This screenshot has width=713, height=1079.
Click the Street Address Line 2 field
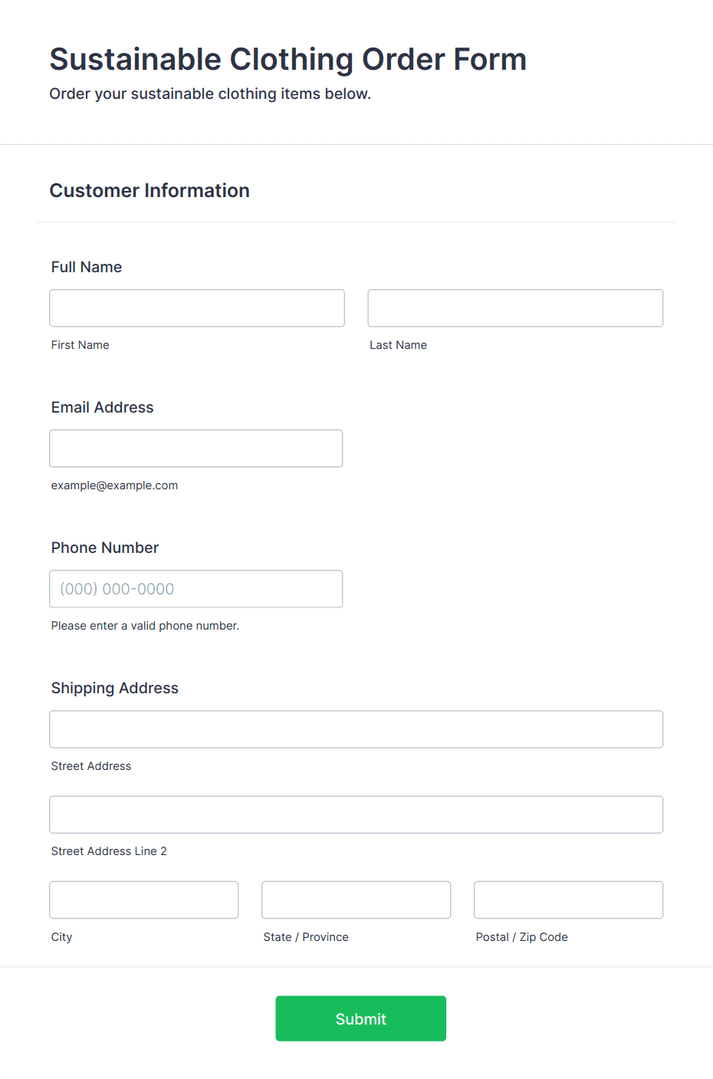356,814
